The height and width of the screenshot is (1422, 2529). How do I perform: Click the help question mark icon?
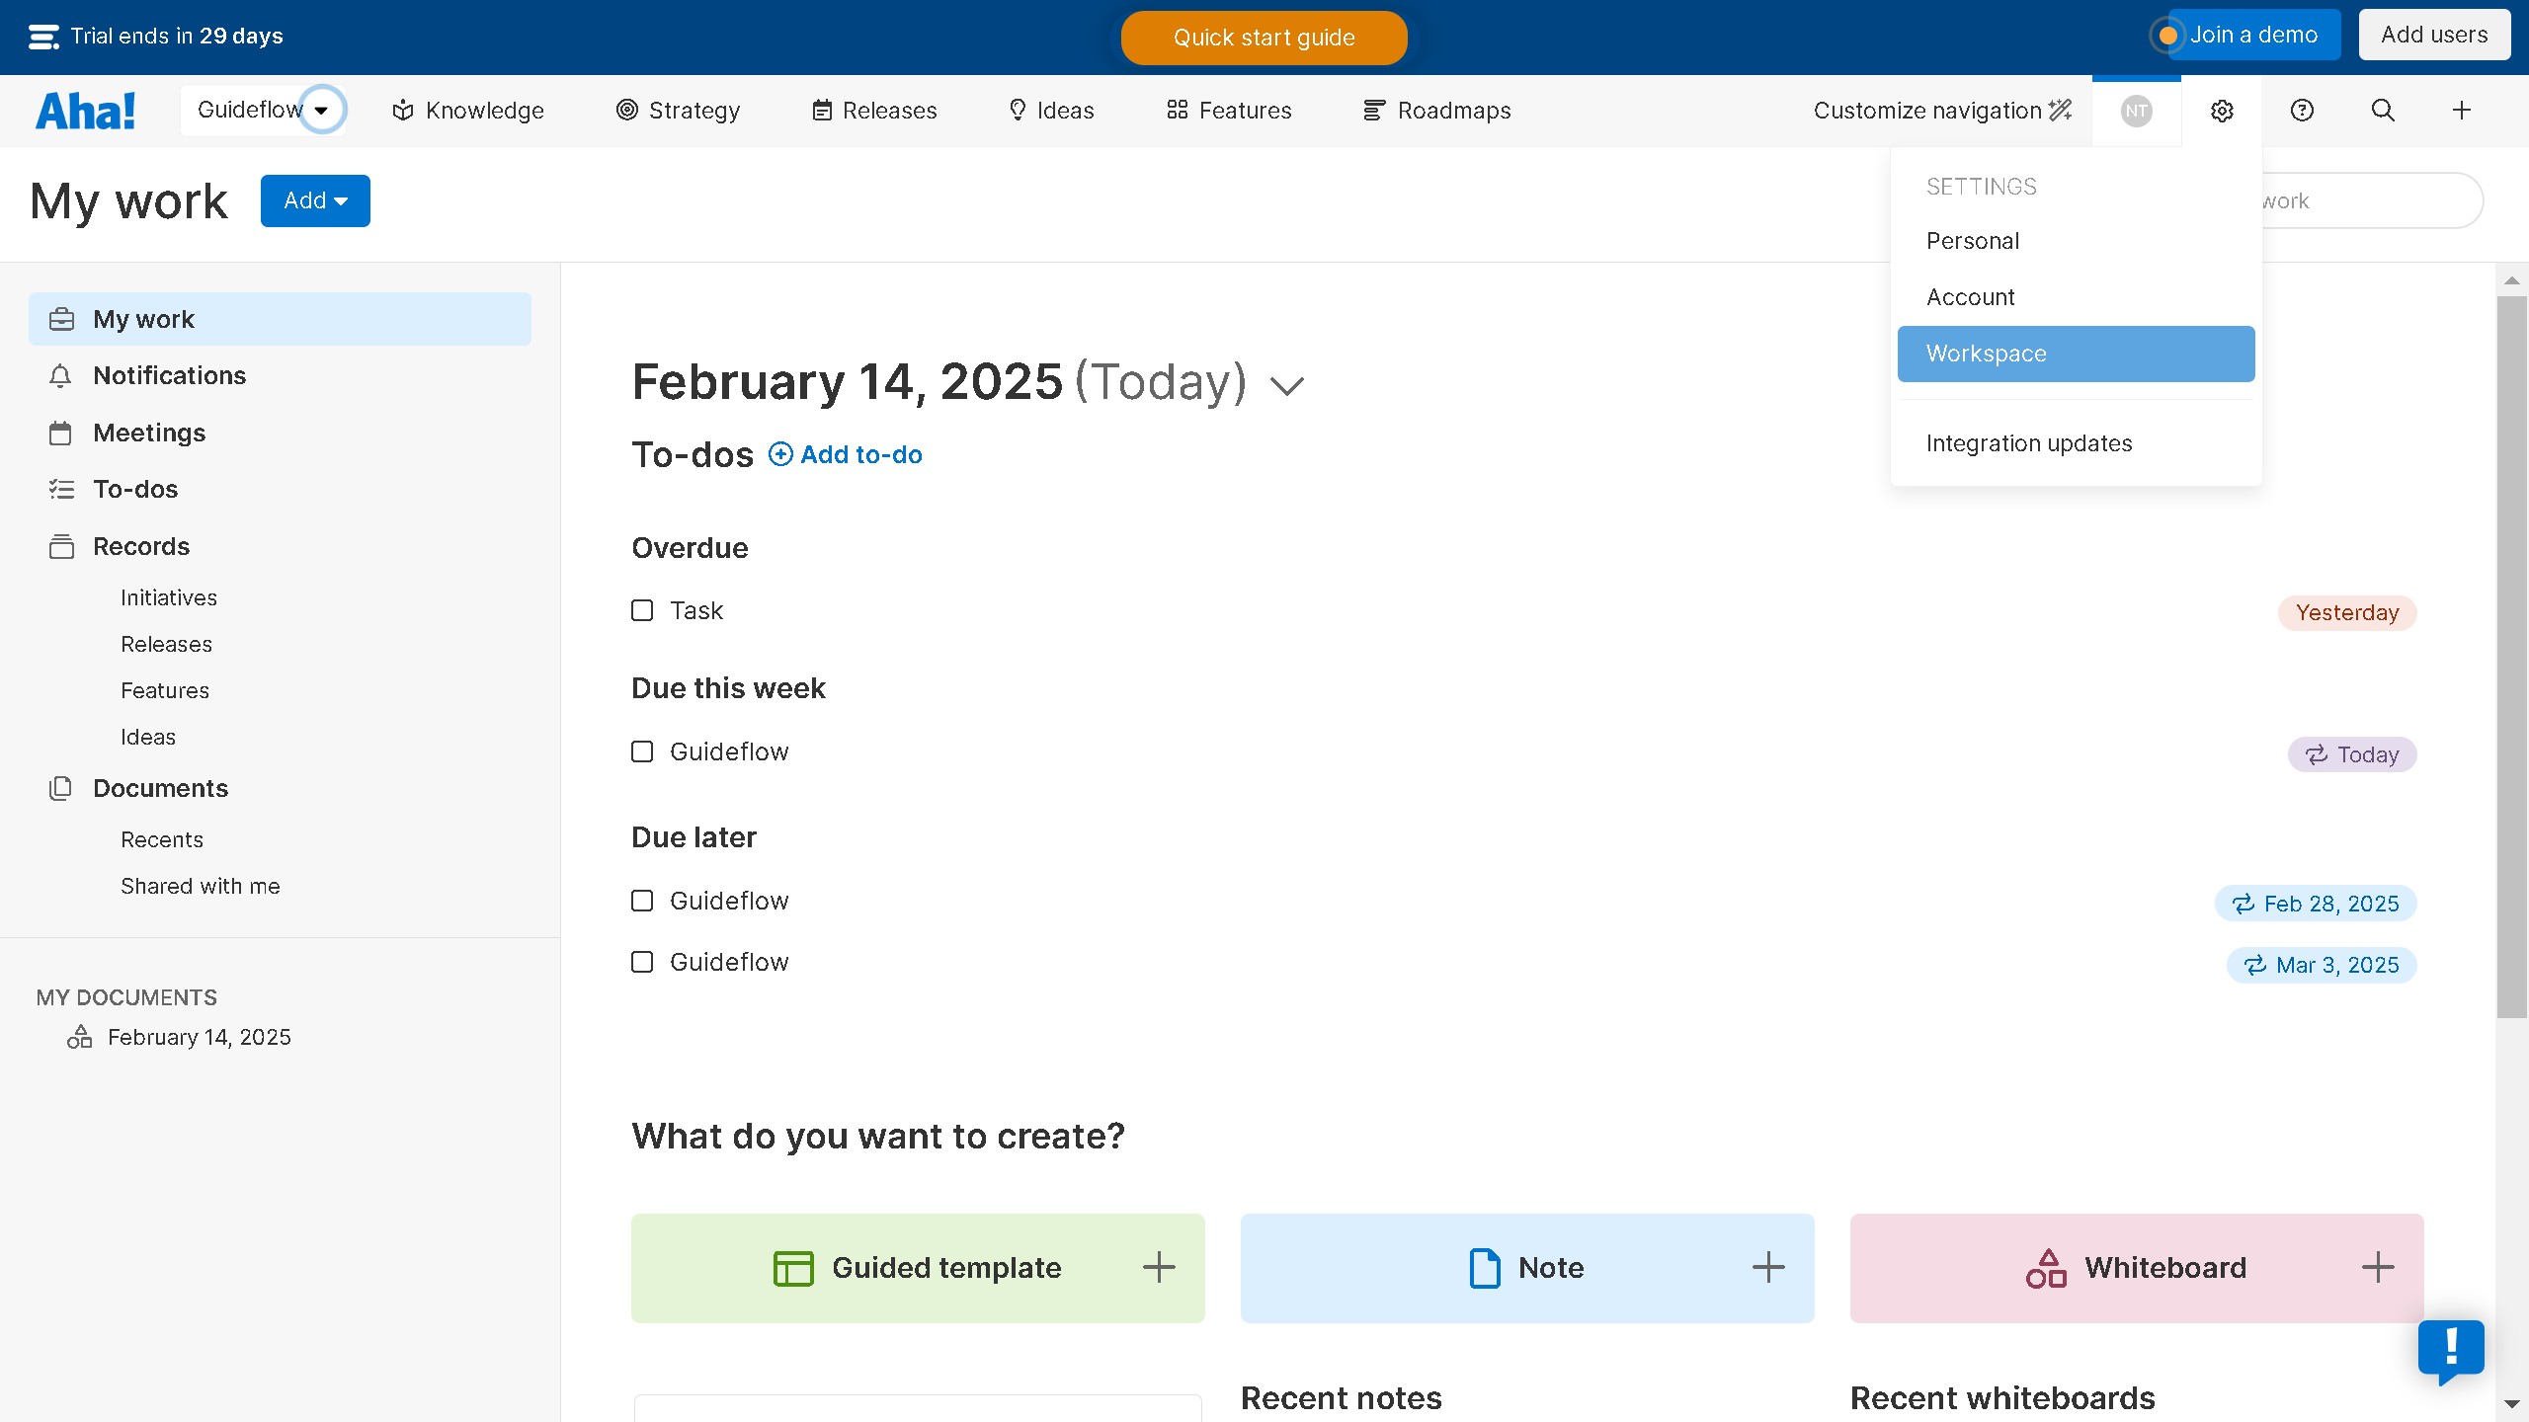[x=2302, y=111]
